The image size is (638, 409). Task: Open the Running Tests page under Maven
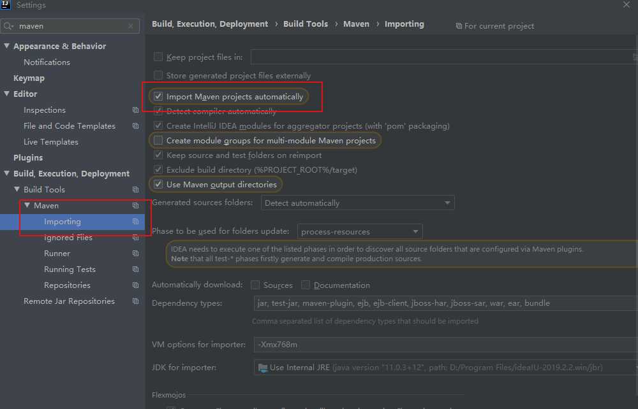(70, 269)
